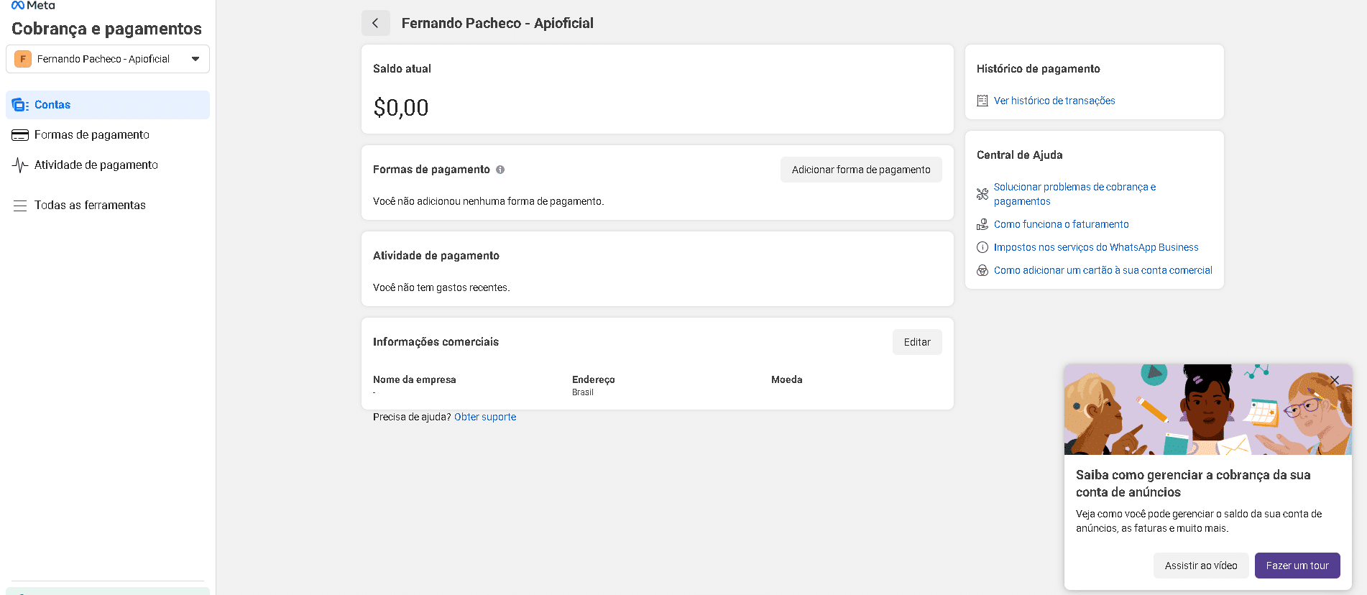Open Como funciona o faturamento link
This screenshot has width=1367, height=595.
click(1061, 224)
